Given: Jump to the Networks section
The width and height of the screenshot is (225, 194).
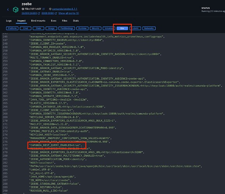Looking at the screenshot, I should [x=149, y=28].
